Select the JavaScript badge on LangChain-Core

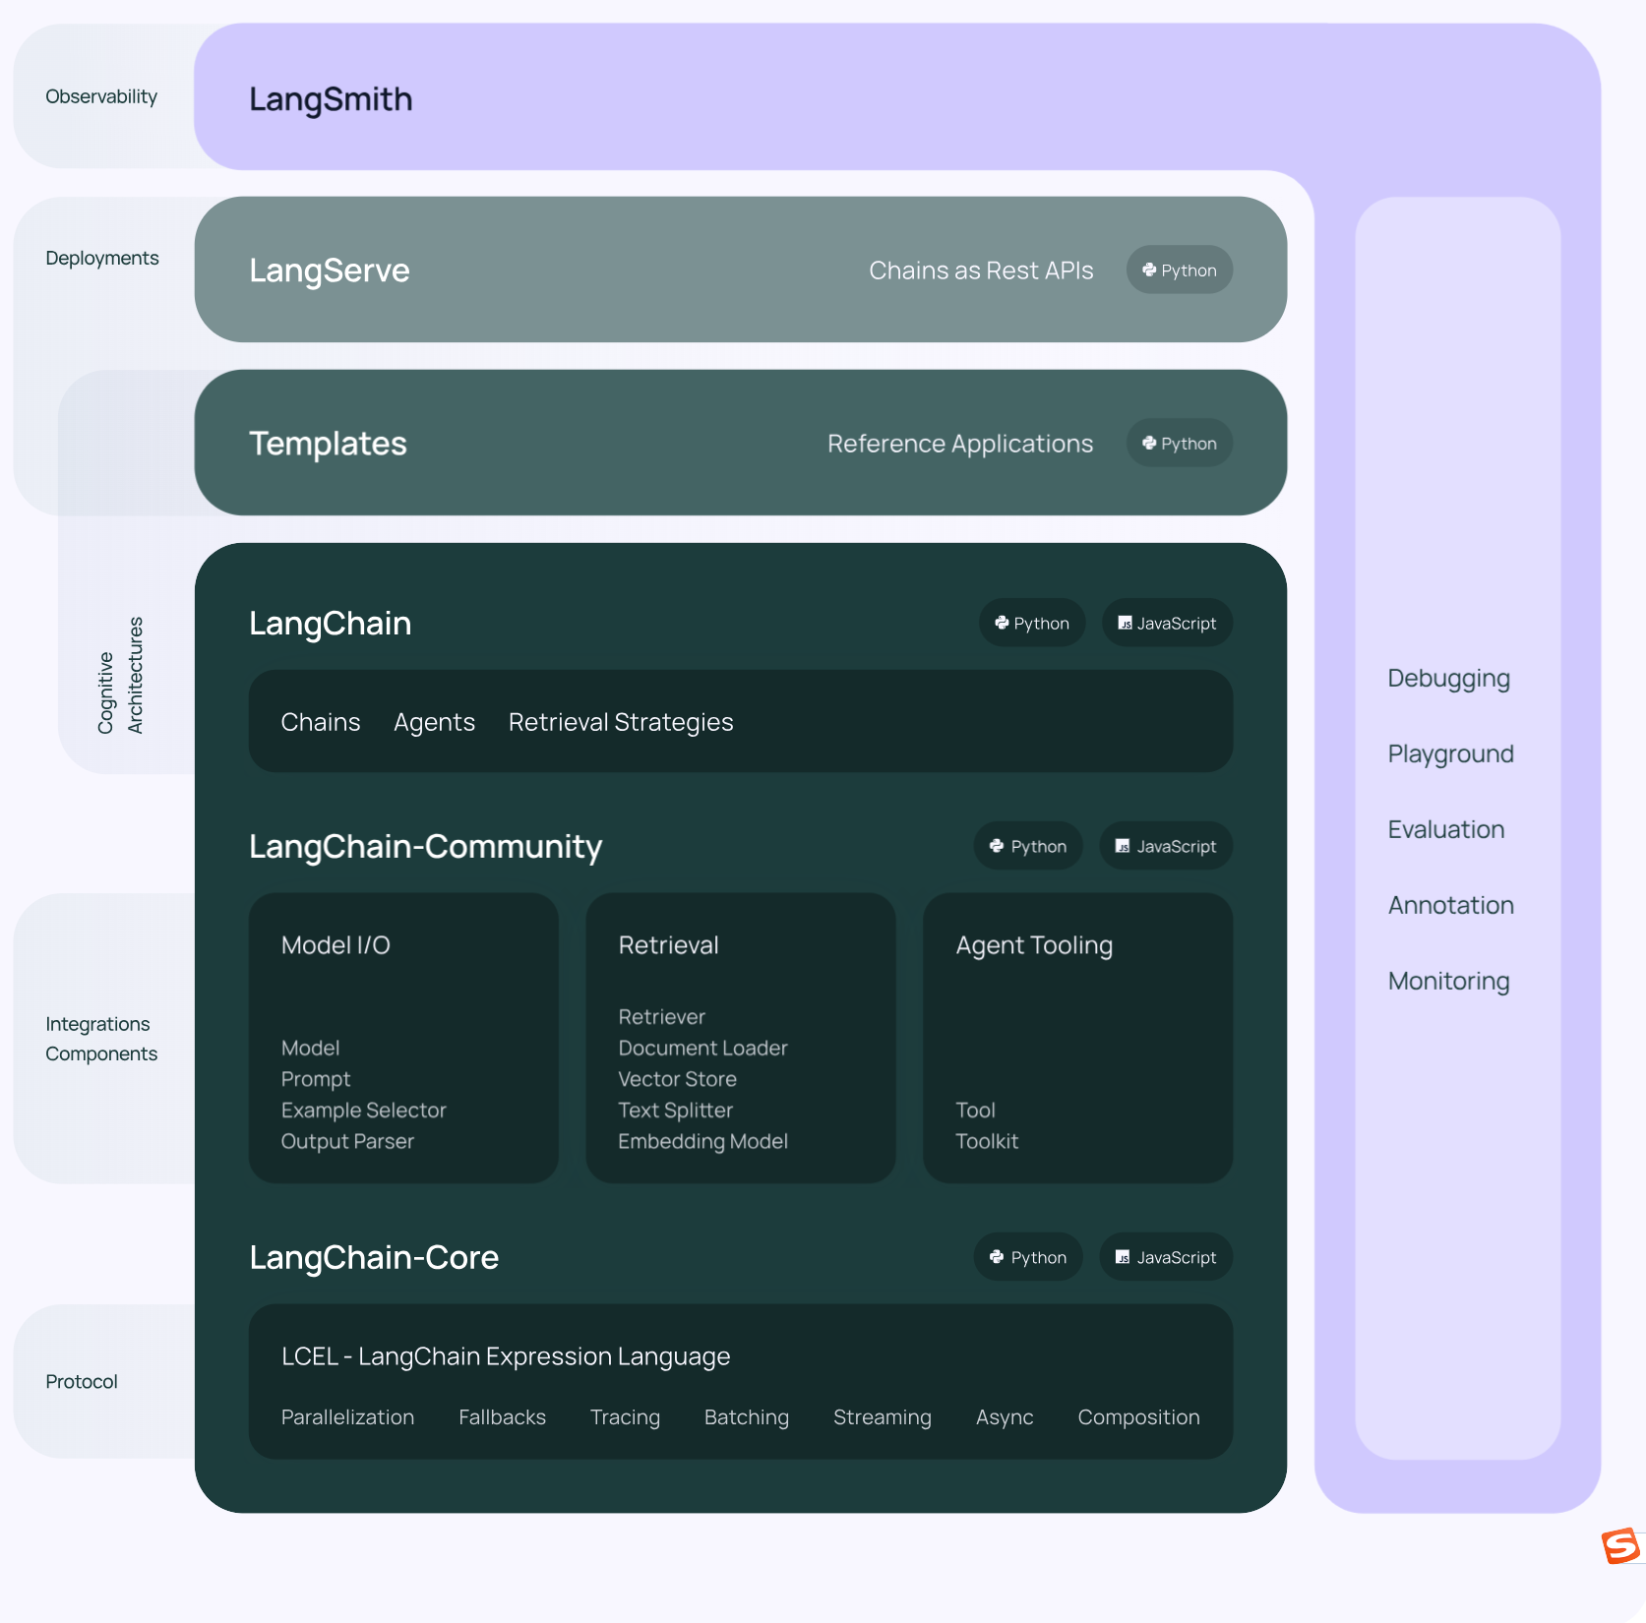1165,1257
